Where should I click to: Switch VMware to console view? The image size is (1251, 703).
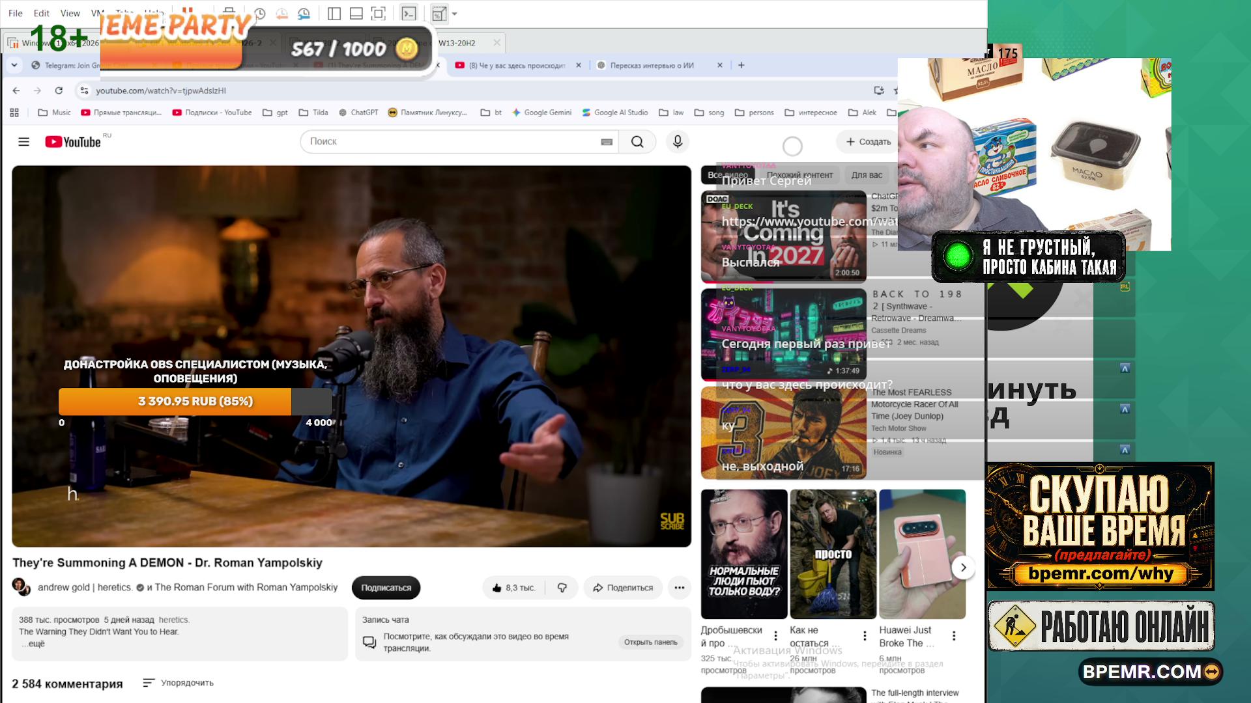point(409,13)
